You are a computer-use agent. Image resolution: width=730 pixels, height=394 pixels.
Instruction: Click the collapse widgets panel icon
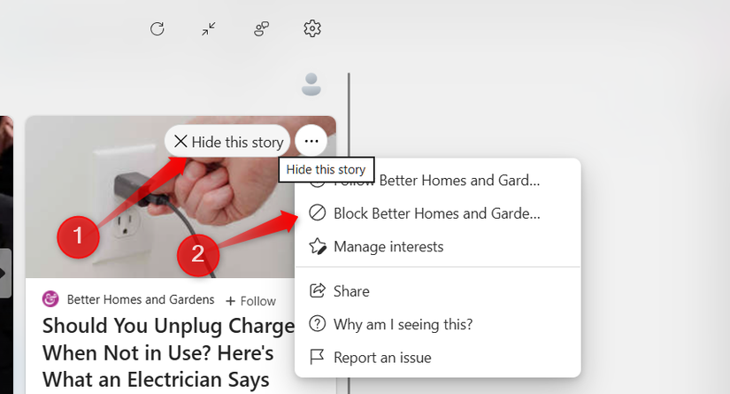(209, 29)
